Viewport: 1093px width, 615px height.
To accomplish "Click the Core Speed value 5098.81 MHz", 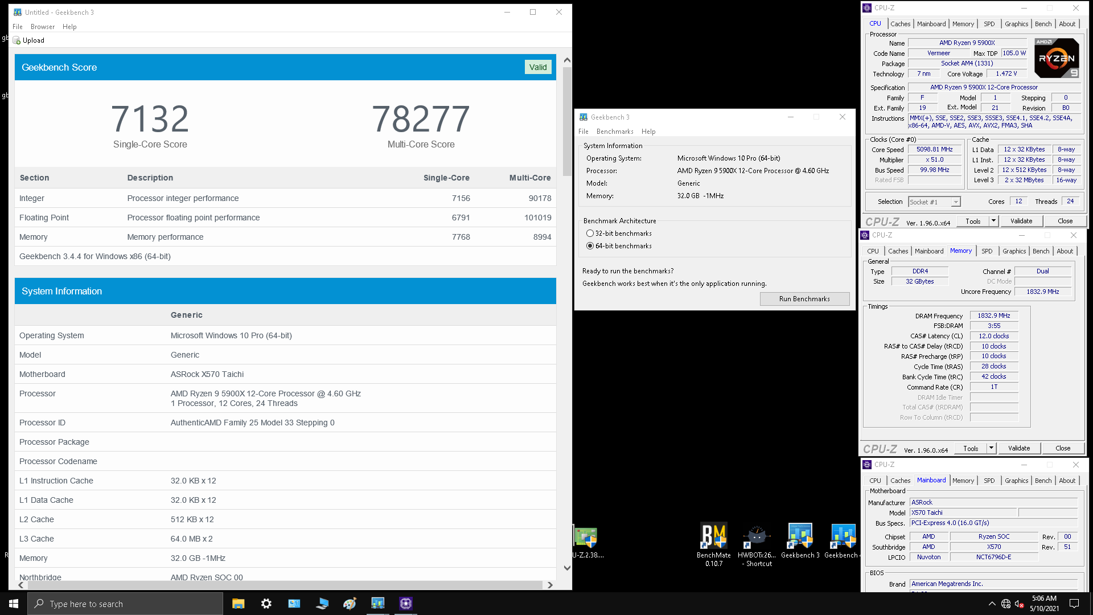I will point(934,150).
